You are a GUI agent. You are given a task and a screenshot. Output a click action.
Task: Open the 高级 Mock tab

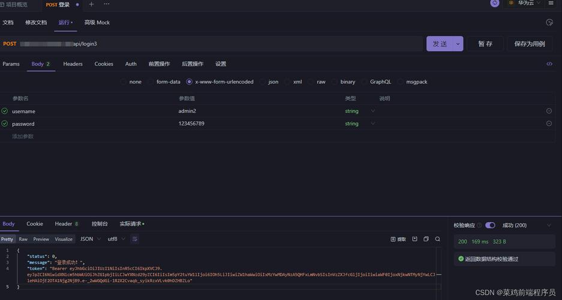(97, 22)
